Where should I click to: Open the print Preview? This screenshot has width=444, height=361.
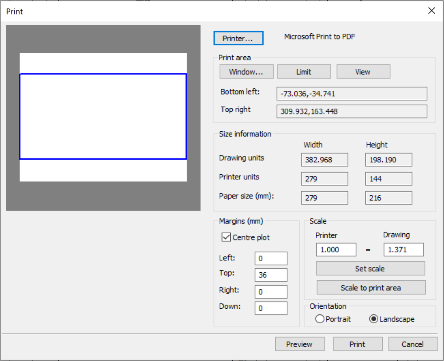coord(300,344)
